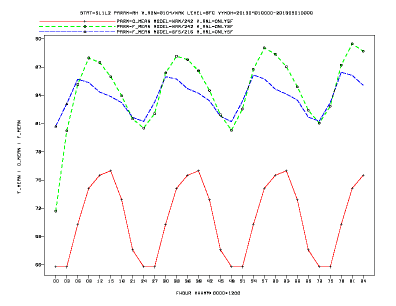Viewport: 396px width, 306px height.
Task: Click the green circle data point at hour 48
Action: click(231, 130)
